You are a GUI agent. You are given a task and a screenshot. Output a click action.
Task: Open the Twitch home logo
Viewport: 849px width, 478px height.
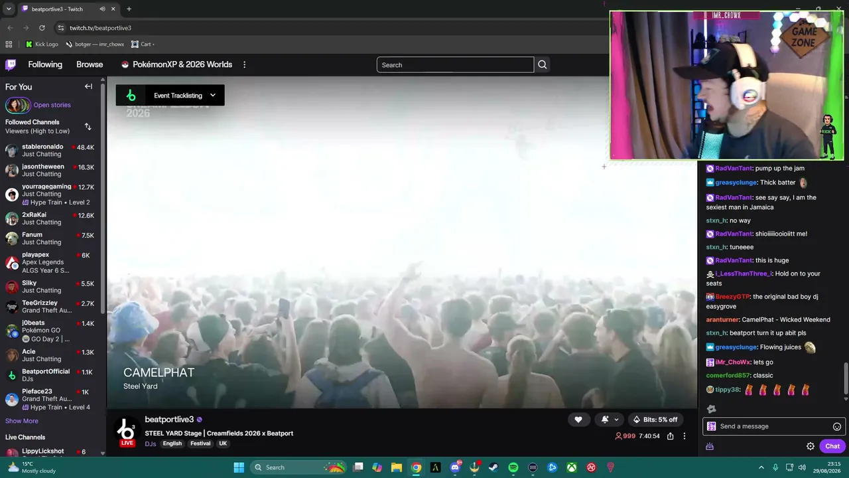click(11, 64)
